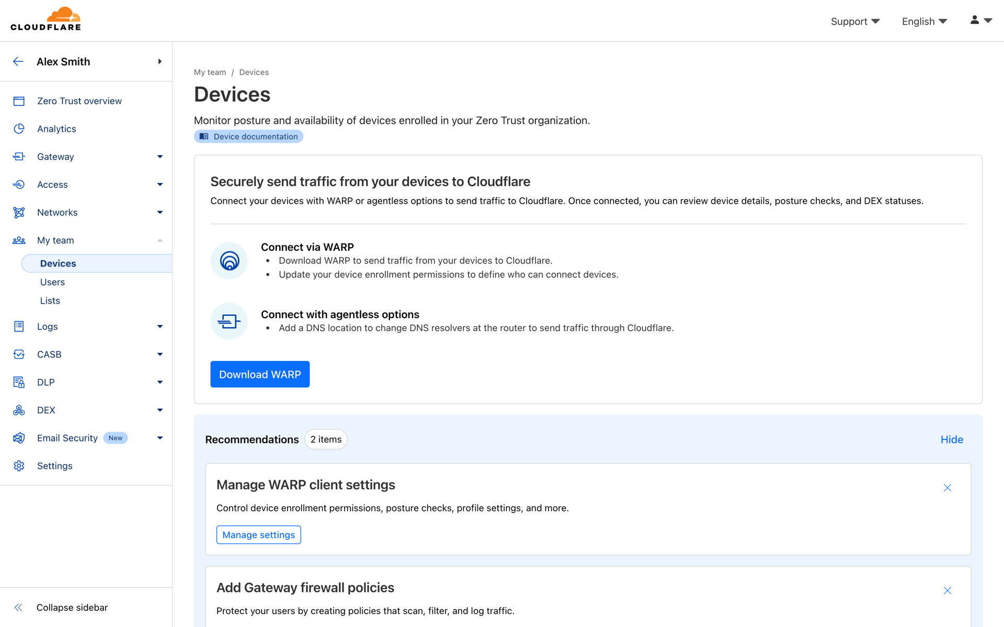1004x627 pixels.
Task: Click the agentless options icon
Action: coord(229,321)
